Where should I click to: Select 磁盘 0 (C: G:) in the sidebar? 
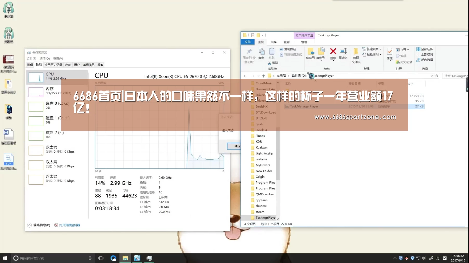[57, 106]
